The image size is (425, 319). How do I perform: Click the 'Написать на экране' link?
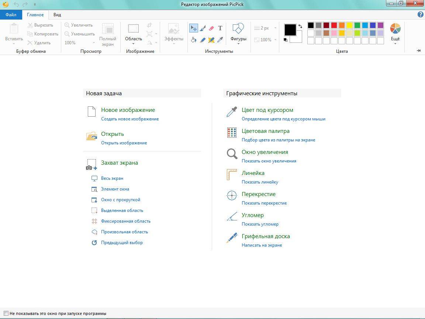pyautogui.click(x=262, y=245)
